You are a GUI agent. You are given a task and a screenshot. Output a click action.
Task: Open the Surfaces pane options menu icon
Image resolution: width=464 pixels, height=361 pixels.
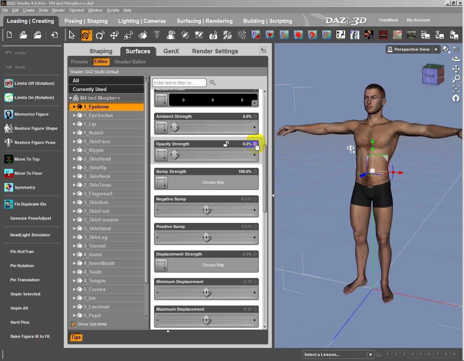264,51
